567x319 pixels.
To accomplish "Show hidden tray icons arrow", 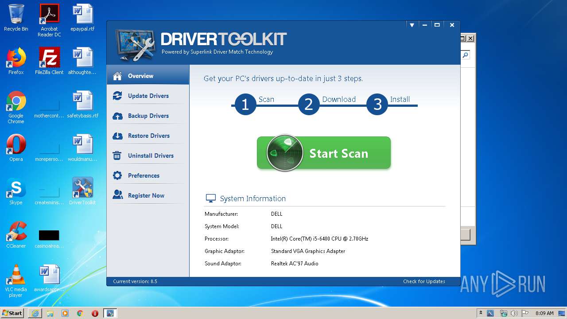I will [481, 313].
